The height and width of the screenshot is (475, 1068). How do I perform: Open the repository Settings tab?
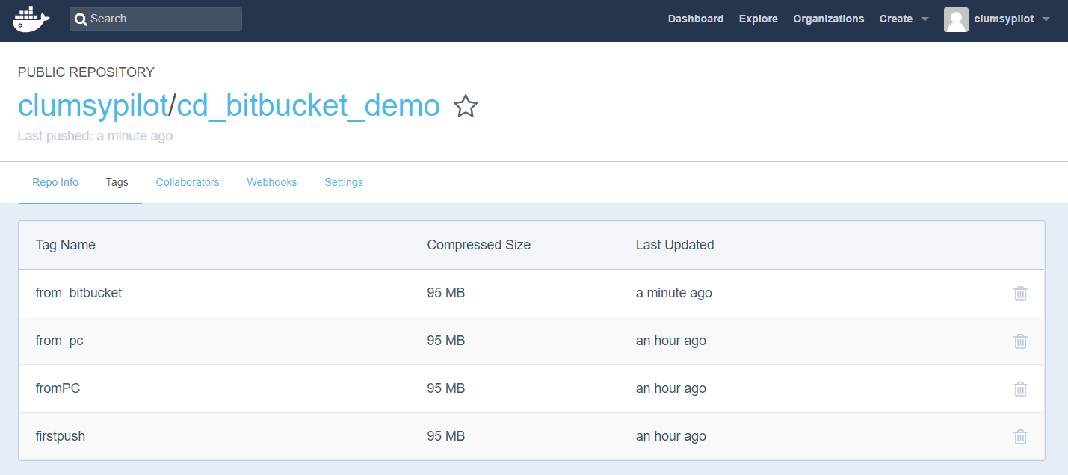click(343, 182)
